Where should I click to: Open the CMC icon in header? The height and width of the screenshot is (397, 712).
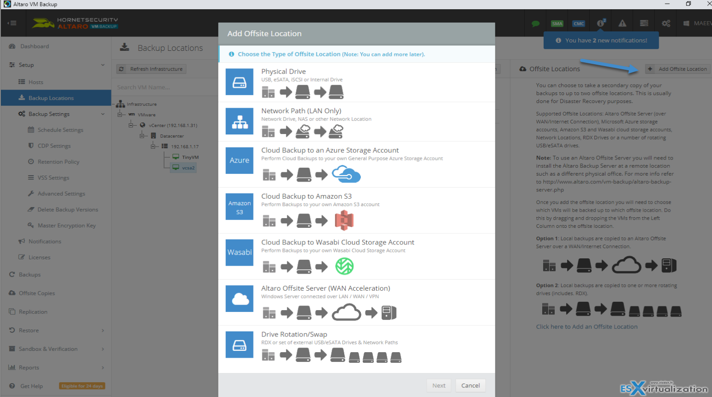[579, 24]
